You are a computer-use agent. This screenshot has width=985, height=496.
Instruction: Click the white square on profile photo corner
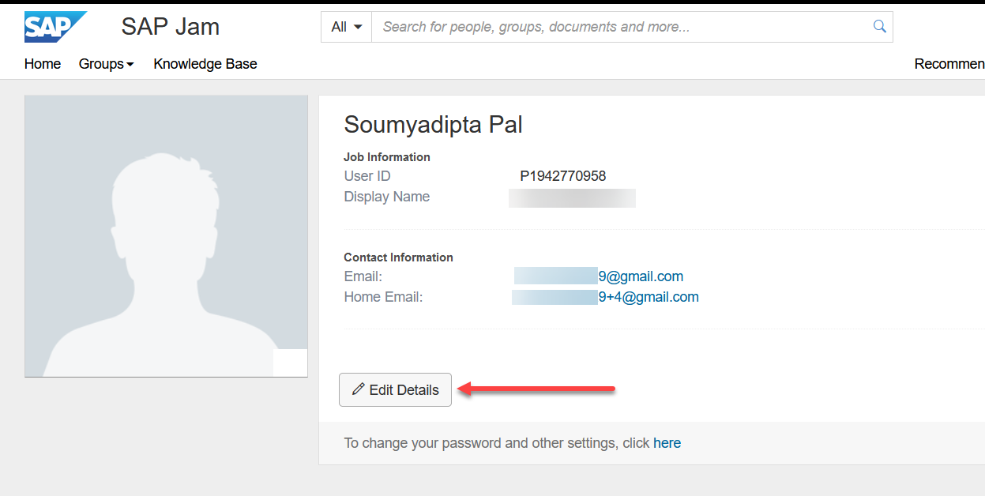coord(290,363)
